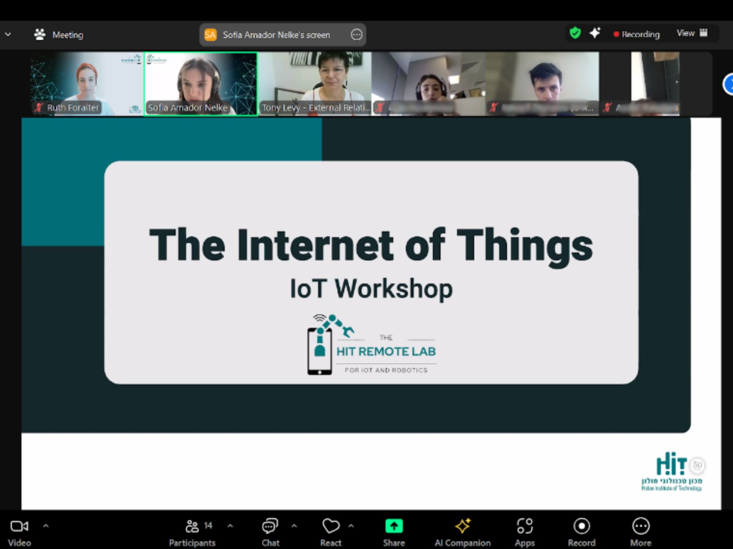This screenshot has height=549, width=733.
Task: Select Sofia Amador Nelke's video thumbnail
Action: point(201,84)
